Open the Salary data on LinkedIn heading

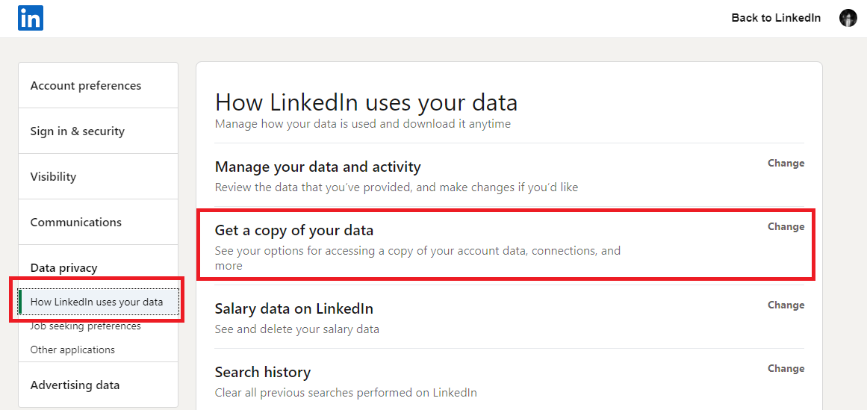pyautogui.click(x=294, y=309)
